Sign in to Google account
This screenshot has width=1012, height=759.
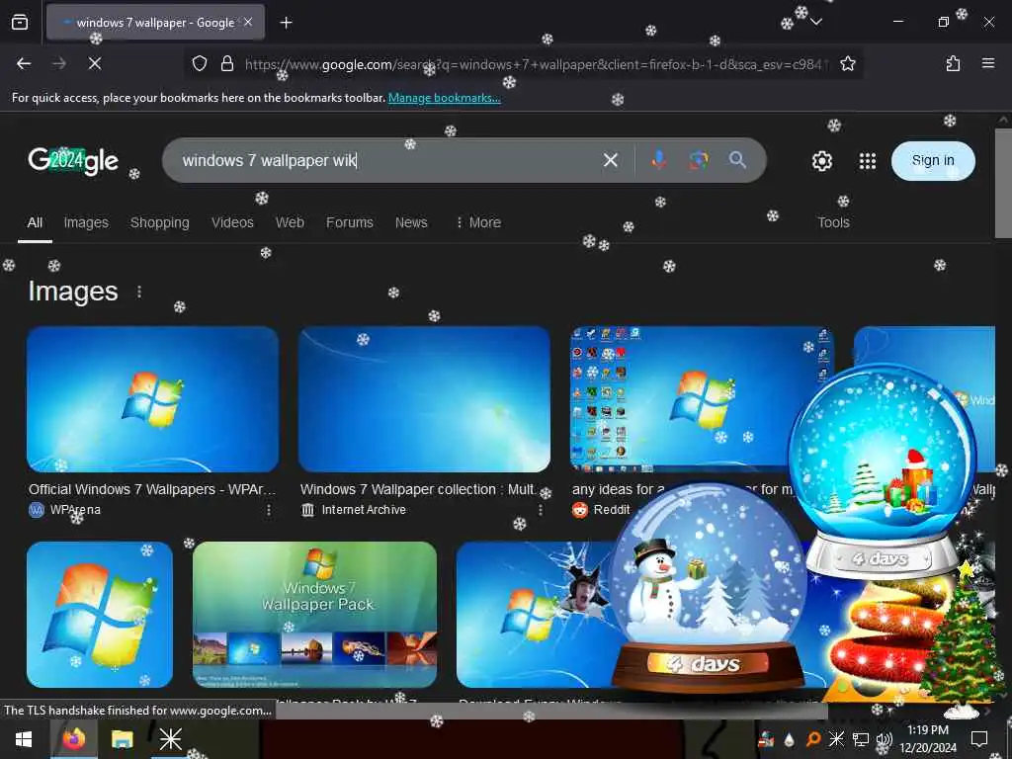tap(933, 161)
